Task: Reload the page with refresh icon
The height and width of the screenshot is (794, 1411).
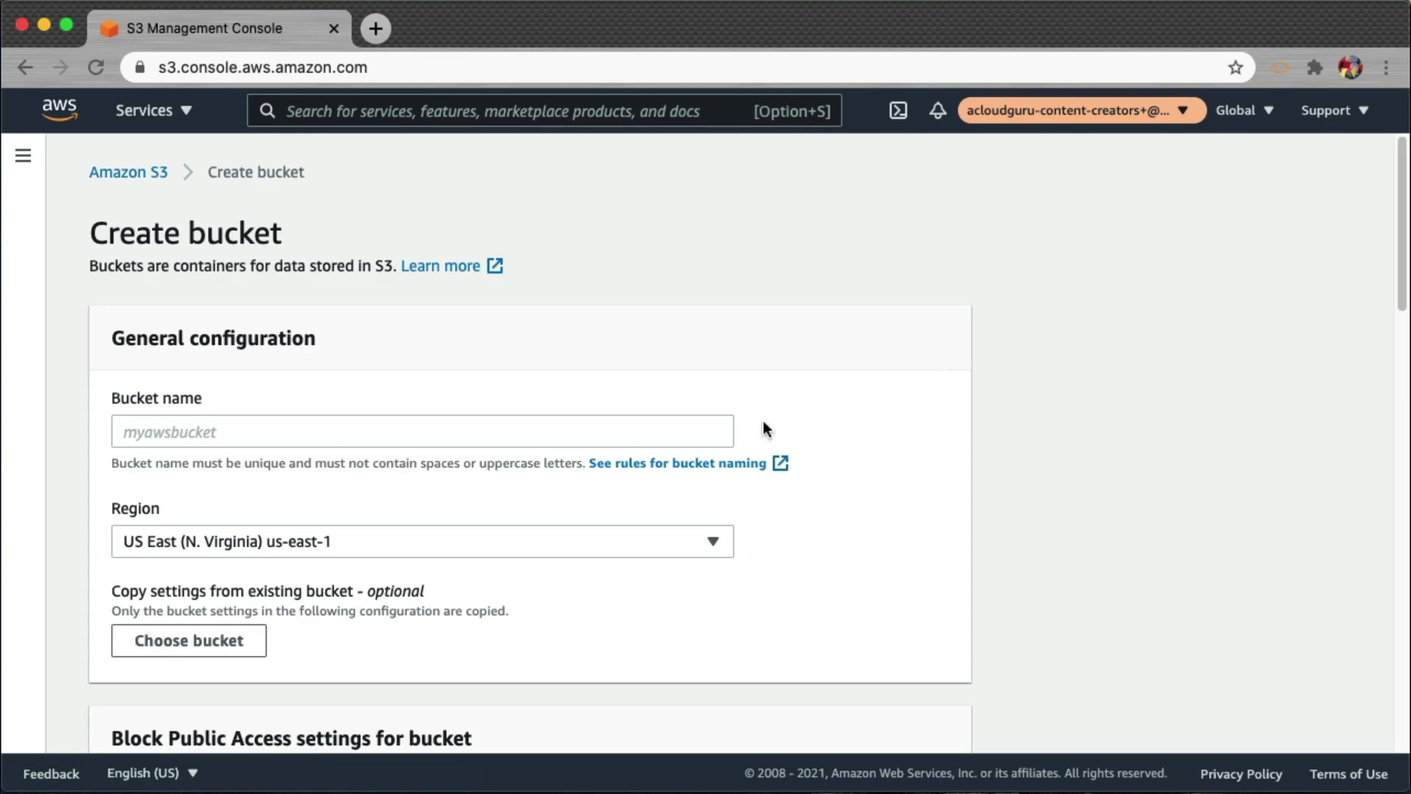Action: [x=96, y=68]
